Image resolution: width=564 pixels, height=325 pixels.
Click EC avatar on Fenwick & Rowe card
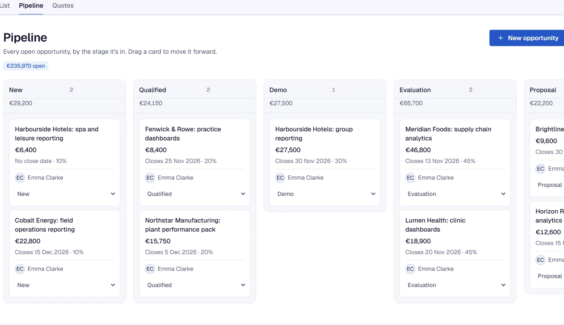(150, 178)
